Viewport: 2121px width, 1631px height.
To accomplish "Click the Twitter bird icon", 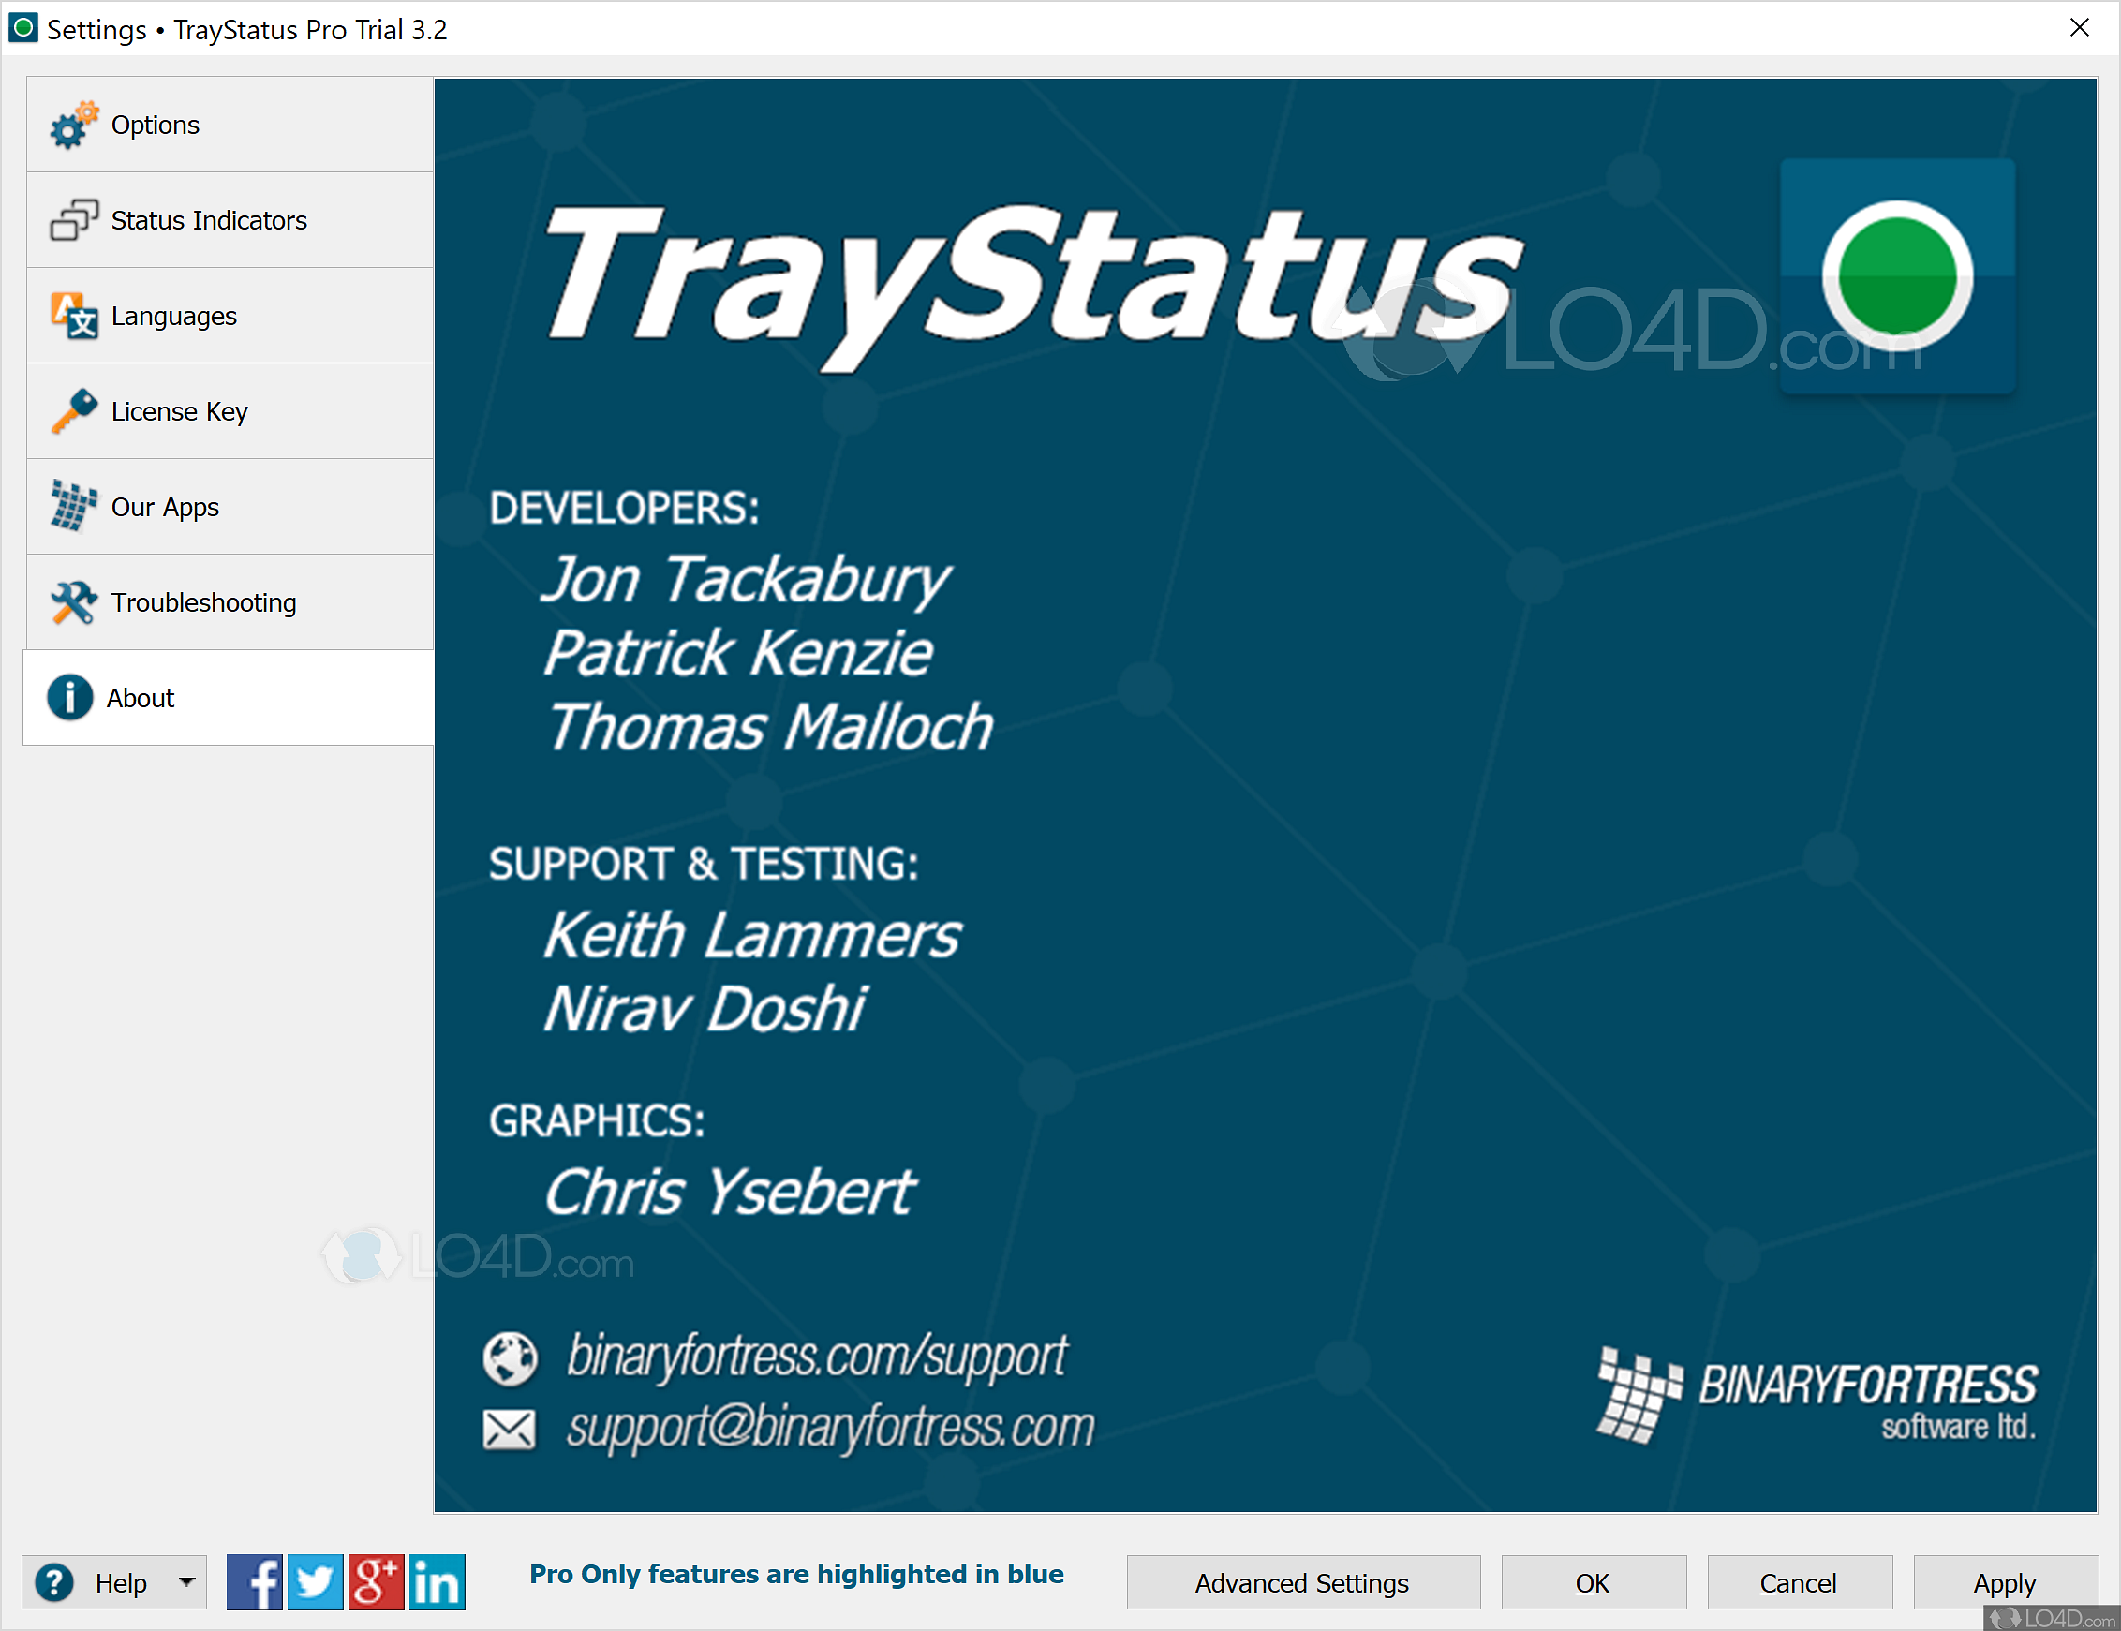I will point(316,1582).
